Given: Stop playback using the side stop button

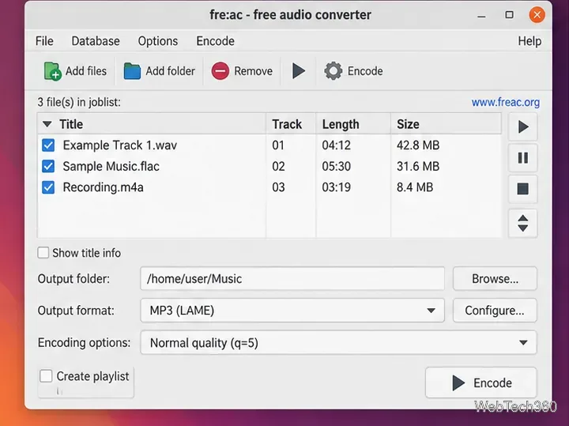Looking at the screenshot, I should [x=523, y=189].
